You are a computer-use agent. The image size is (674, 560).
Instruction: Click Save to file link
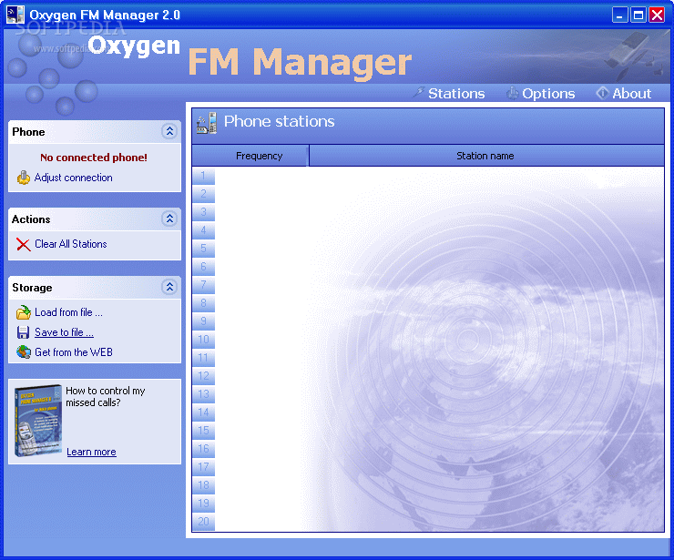[x=64, y=332]
